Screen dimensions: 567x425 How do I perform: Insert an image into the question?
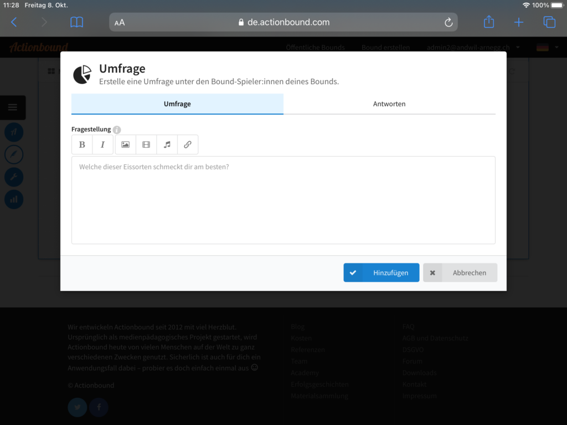click(125, 144)
